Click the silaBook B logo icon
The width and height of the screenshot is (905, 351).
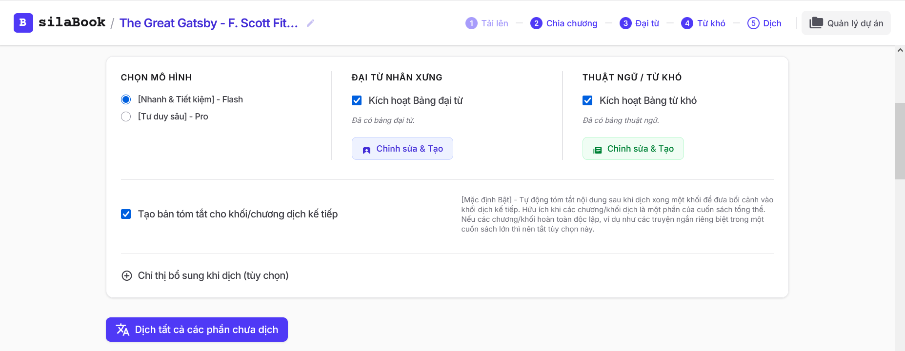23,23
